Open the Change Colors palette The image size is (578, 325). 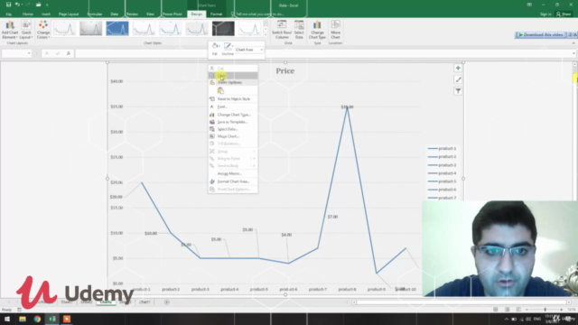[x=43, y=30]
